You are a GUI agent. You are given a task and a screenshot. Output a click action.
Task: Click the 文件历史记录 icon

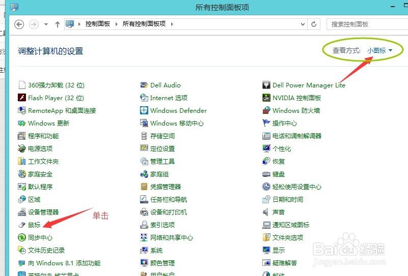click(x=22, y=250)
